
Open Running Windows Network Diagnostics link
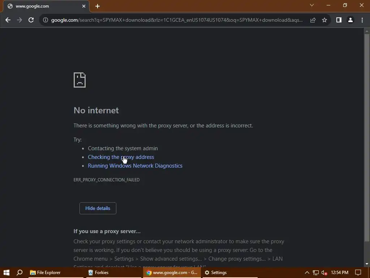135,166
